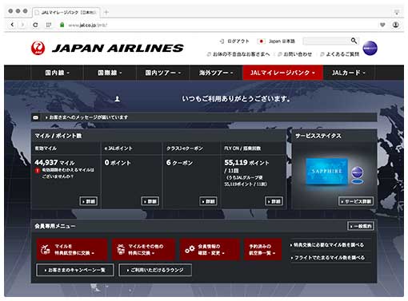Click the Sapphire status card image
Screen dimensions: 408x301
pos(327,171)
